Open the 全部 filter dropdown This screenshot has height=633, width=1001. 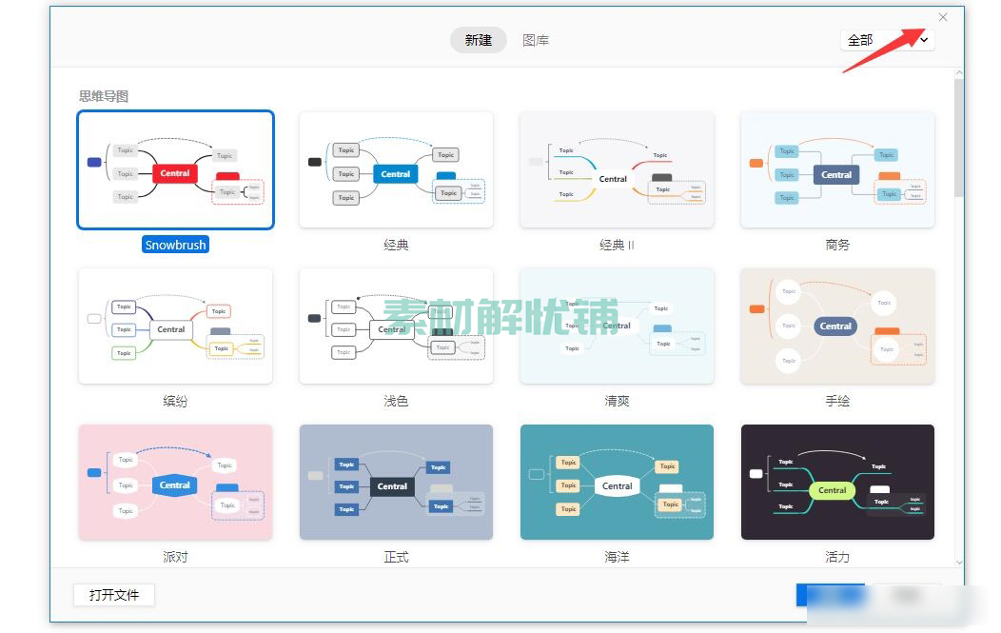[x=888, y=40]
